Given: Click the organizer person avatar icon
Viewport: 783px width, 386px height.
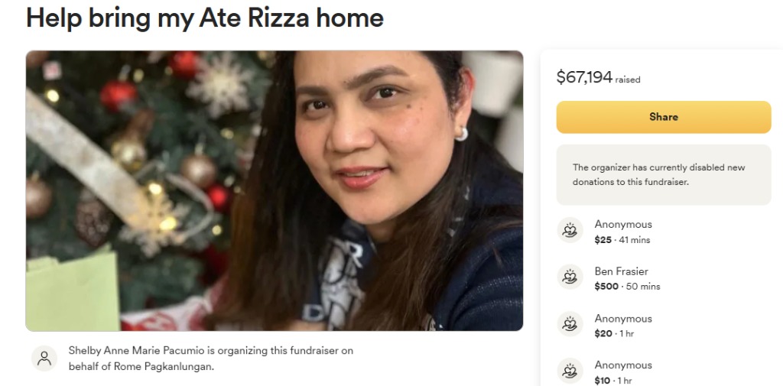Looking at the screenshot, I should 44,358.
